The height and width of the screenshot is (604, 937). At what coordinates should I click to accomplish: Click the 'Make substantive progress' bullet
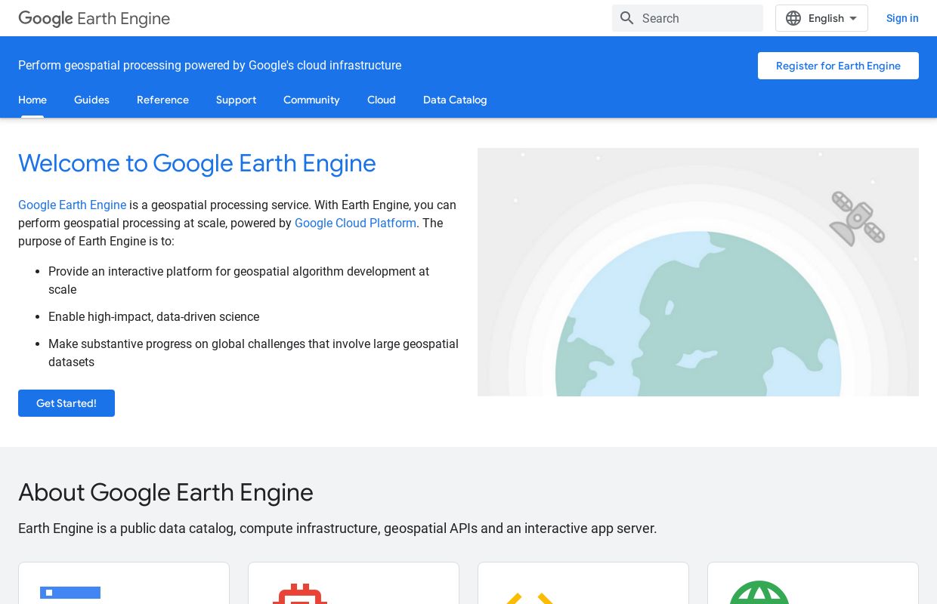(253, 353)
